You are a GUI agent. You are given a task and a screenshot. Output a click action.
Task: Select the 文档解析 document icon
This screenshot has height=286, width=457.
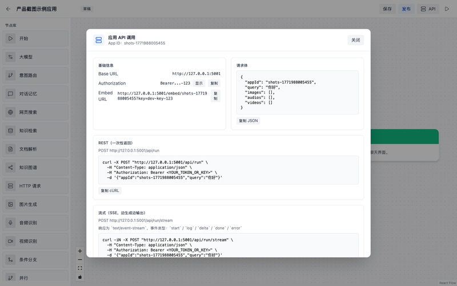coord(10,149)
